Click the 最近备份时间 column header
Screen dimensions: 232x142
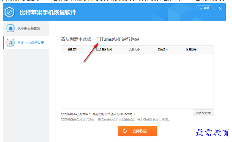tap(104, 50)
